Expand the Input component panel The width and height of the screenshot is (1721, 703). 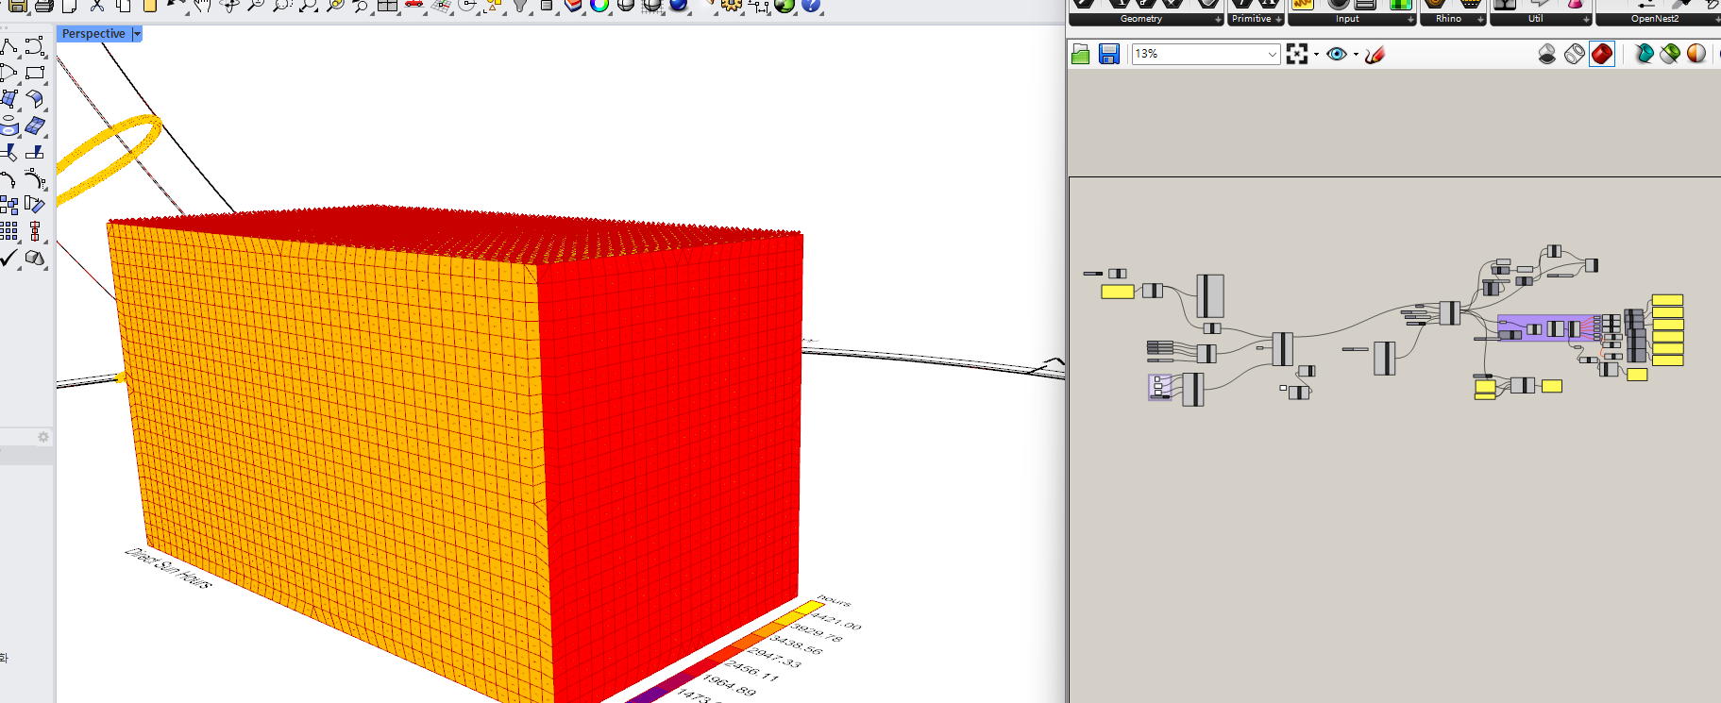point(1410,19)
